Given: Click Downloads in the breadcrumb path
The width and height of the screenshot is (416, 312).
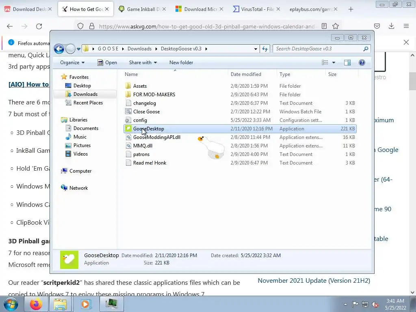Looking at the screenshot, I should [x=139, y=49].
